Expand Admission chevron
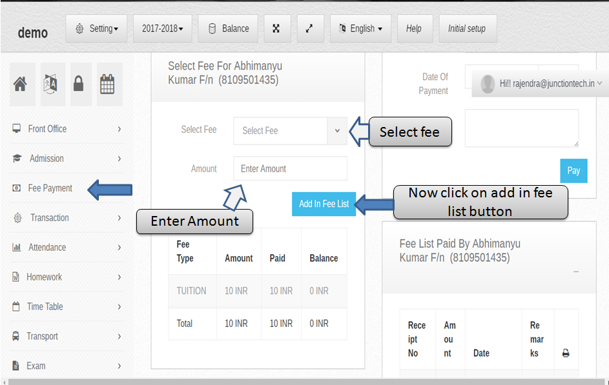 pos(119,159)
